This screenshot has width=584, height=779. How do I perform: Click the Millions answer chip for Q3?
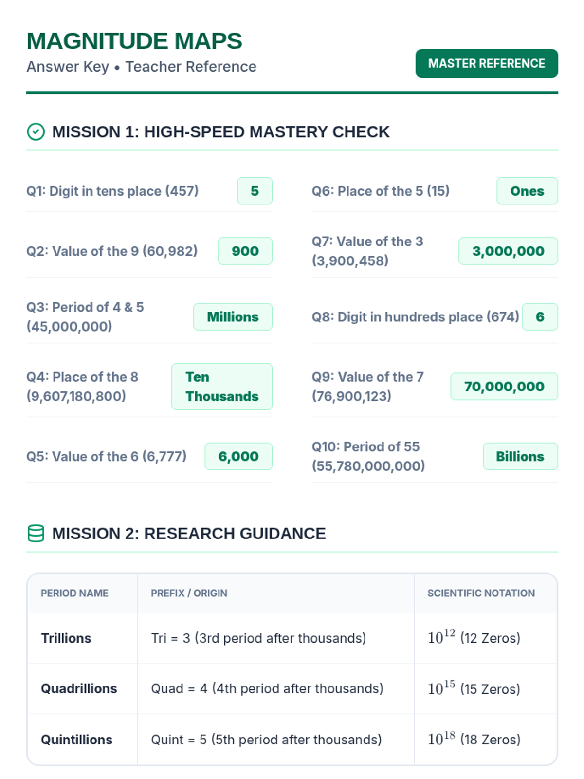coord(233,316)
